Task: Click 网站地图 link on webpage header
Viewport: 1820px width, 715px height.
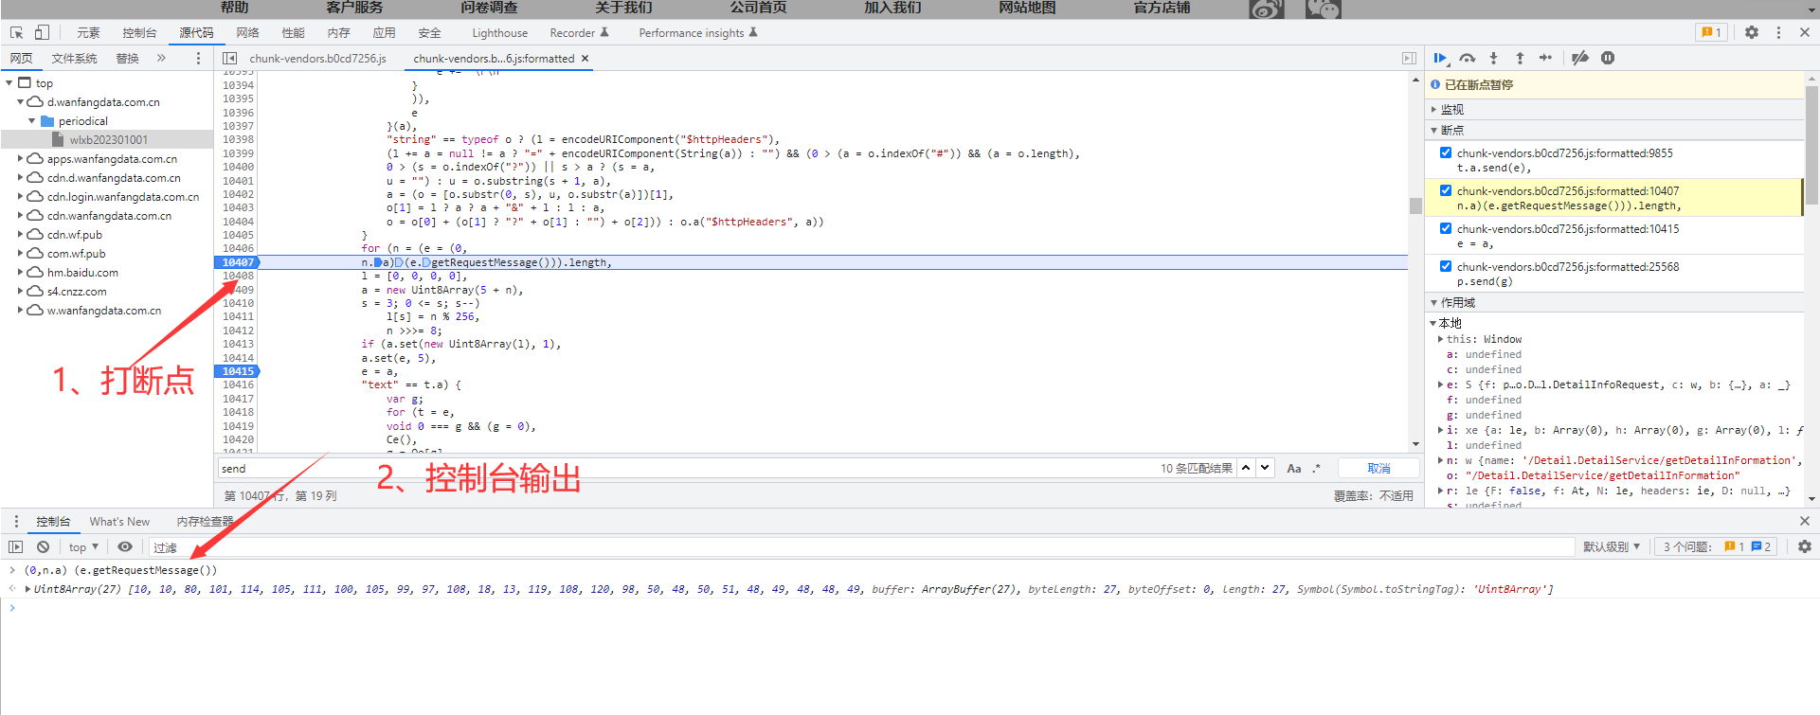Action: pos(1027,8)
